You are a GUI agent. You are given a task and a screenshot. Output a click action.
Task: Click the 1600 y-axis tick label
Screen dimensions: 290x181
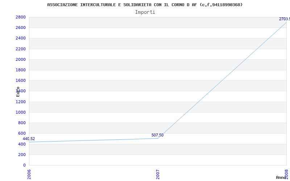point(21,80)
